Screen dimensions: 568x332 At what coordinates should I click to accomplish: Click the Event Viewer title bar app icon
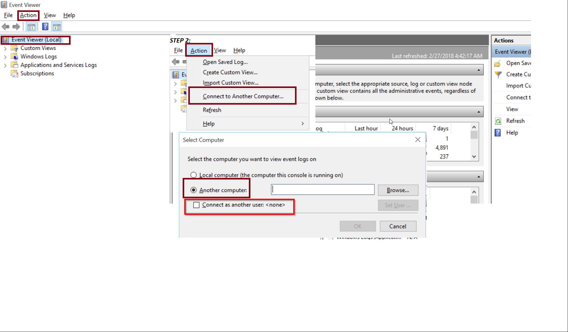4,5
